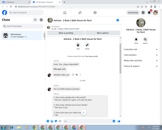
Task: Send a thumbs-up like
Action: (x=119, y=121)
